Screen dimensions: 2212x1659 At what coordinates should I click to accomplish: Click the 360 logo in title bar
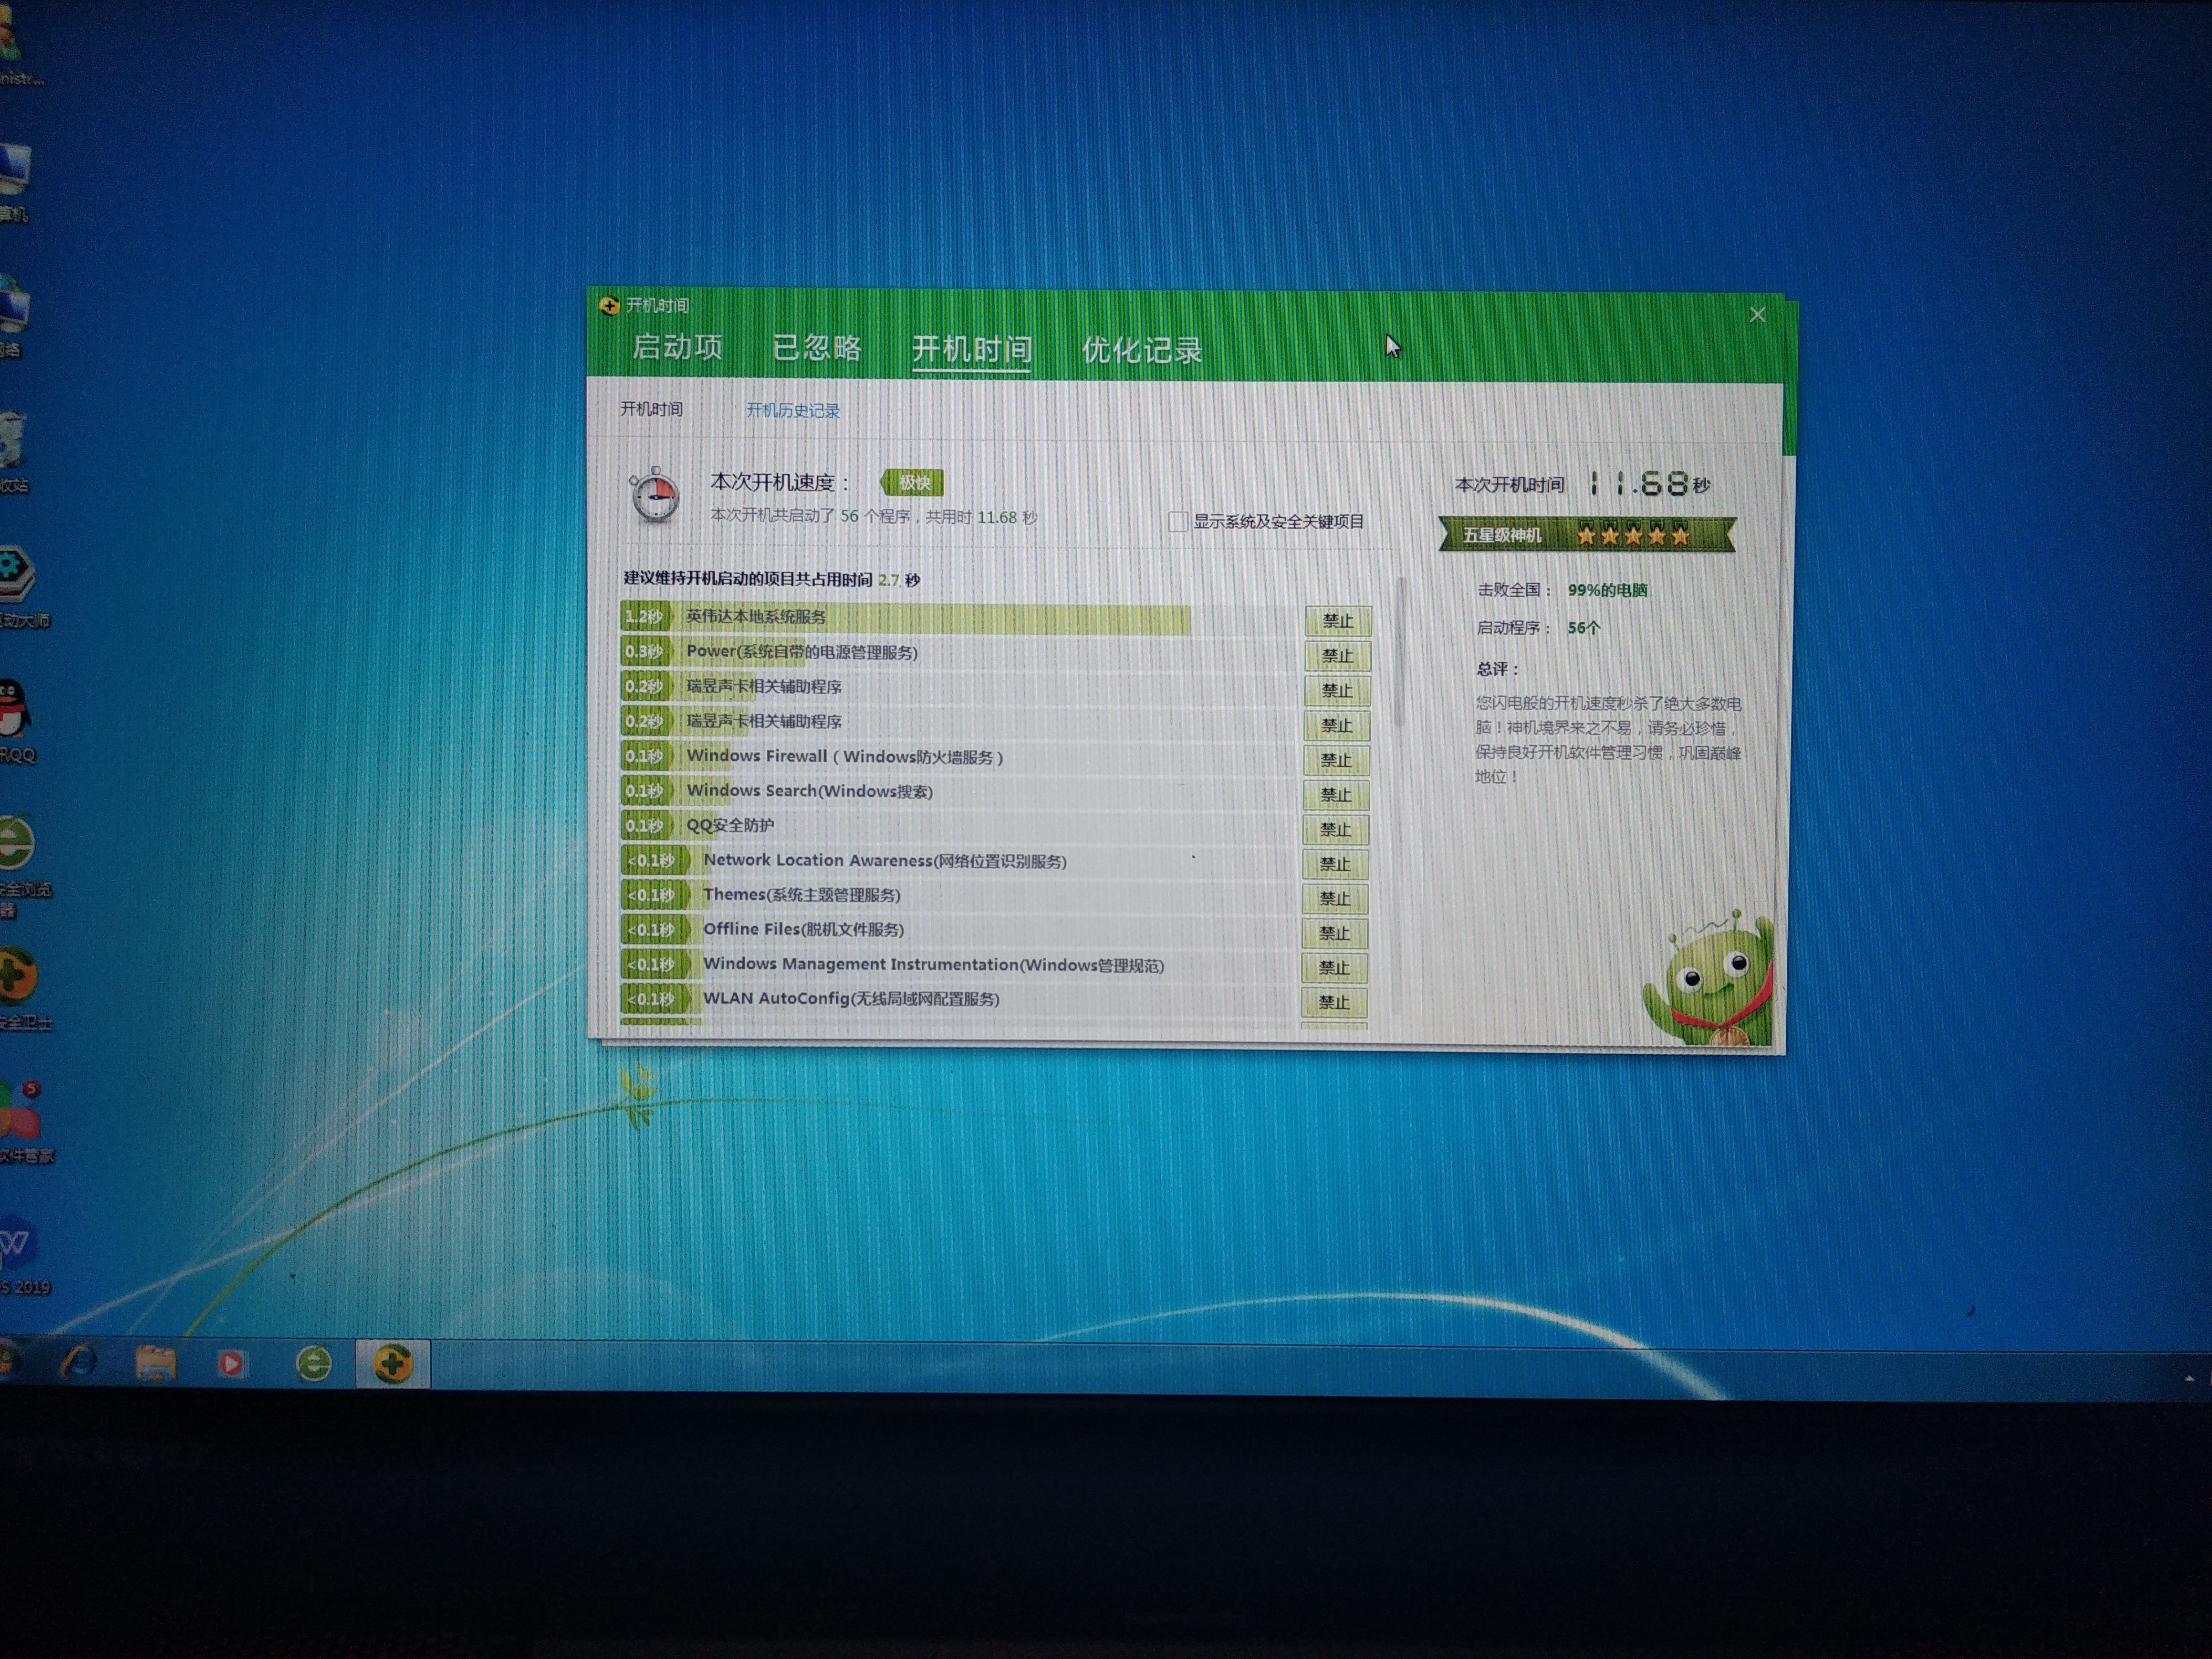click(x=609, y=305)
